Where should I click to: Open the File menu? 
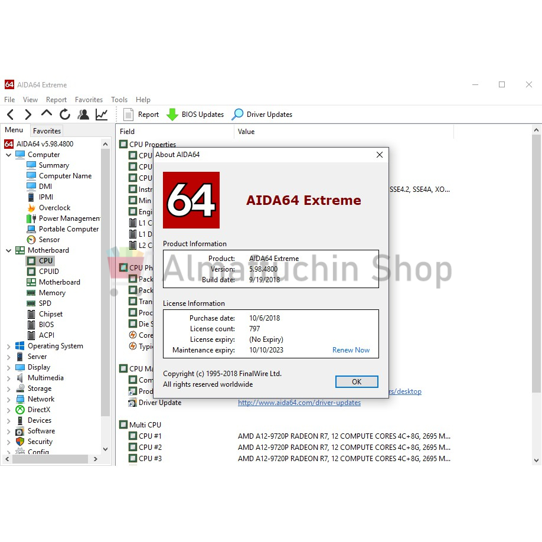[x=9, y=100]
